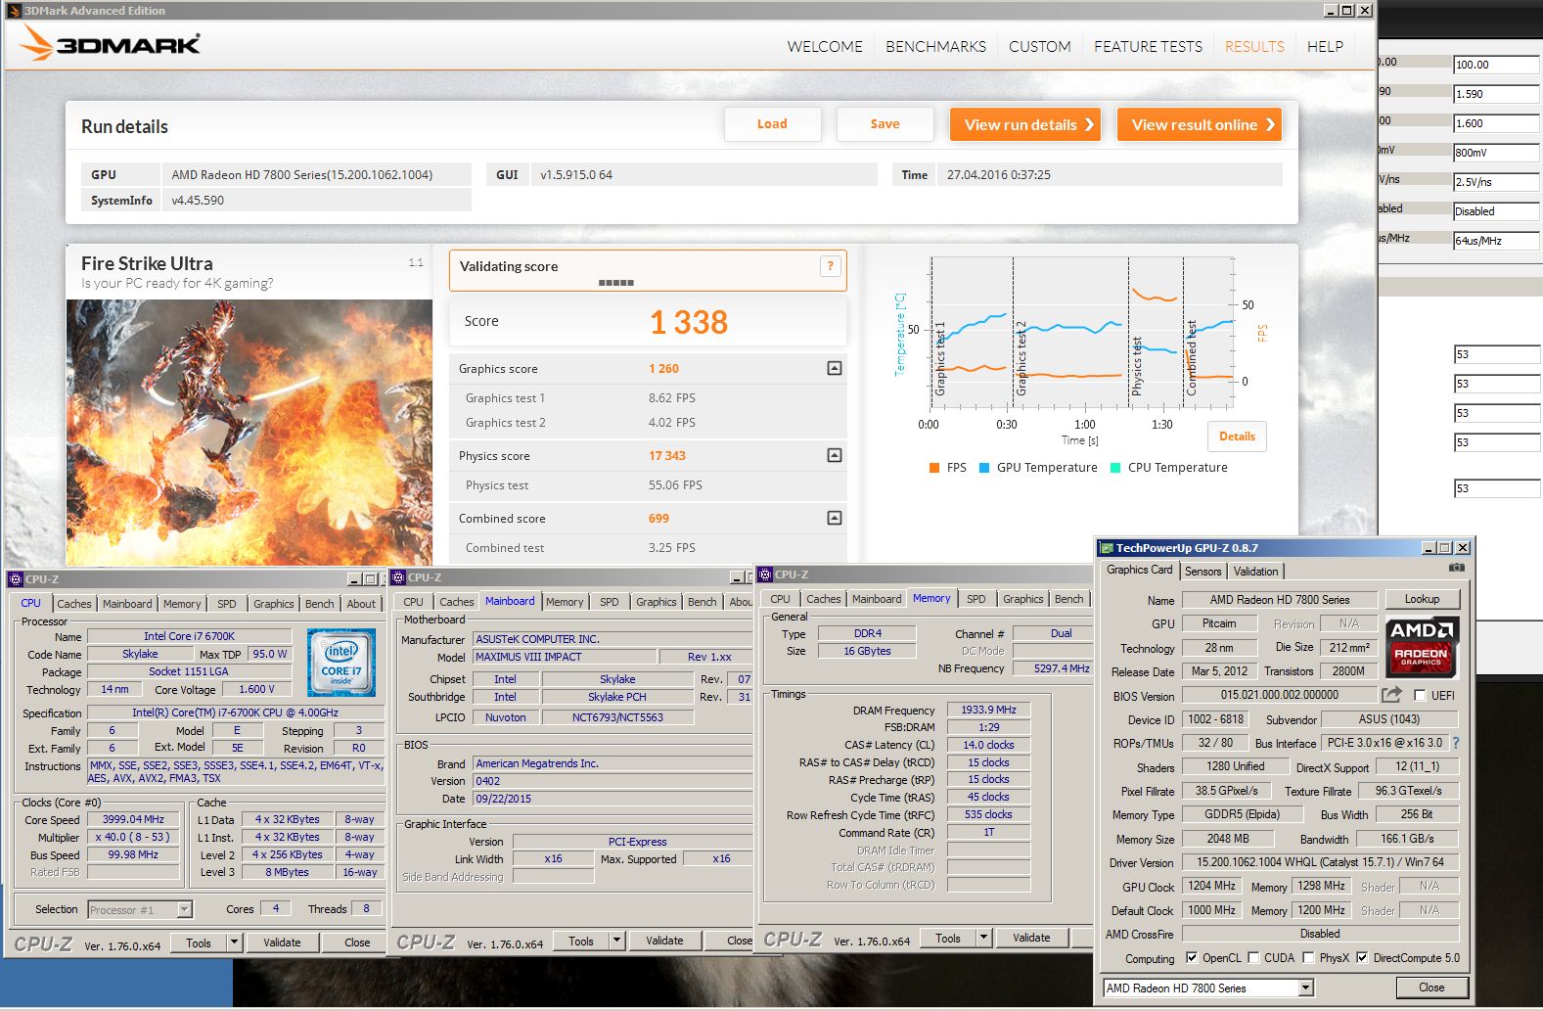
Task: Click Validate in Memory CPU-Z window
Action: point(1031,938)
